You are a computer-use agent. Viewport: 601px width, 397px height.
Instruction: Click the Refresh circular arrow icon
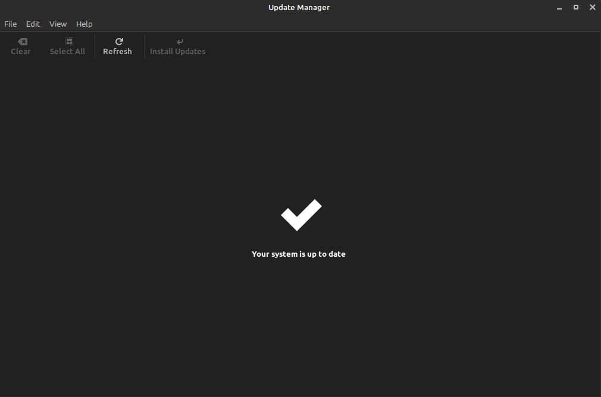point(117,40)
